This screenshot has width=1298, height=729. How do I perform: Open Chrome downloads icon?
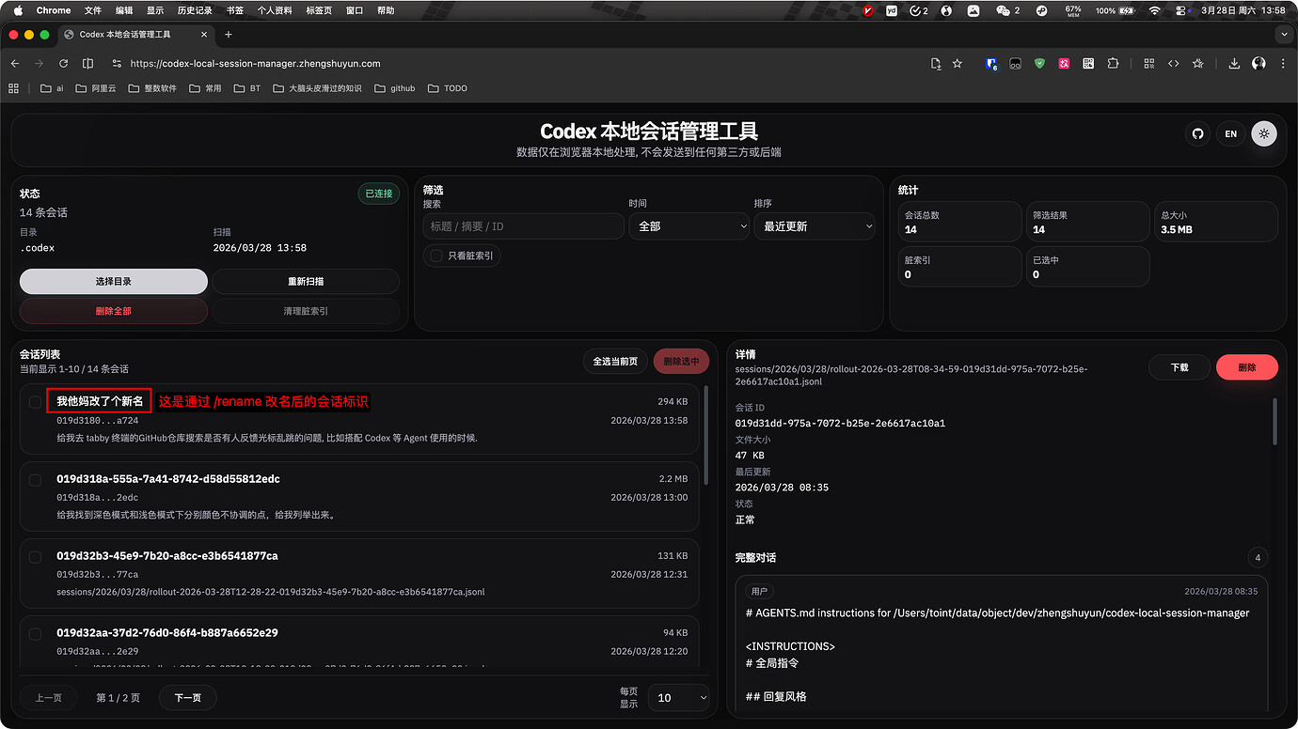pos(1234,64)
